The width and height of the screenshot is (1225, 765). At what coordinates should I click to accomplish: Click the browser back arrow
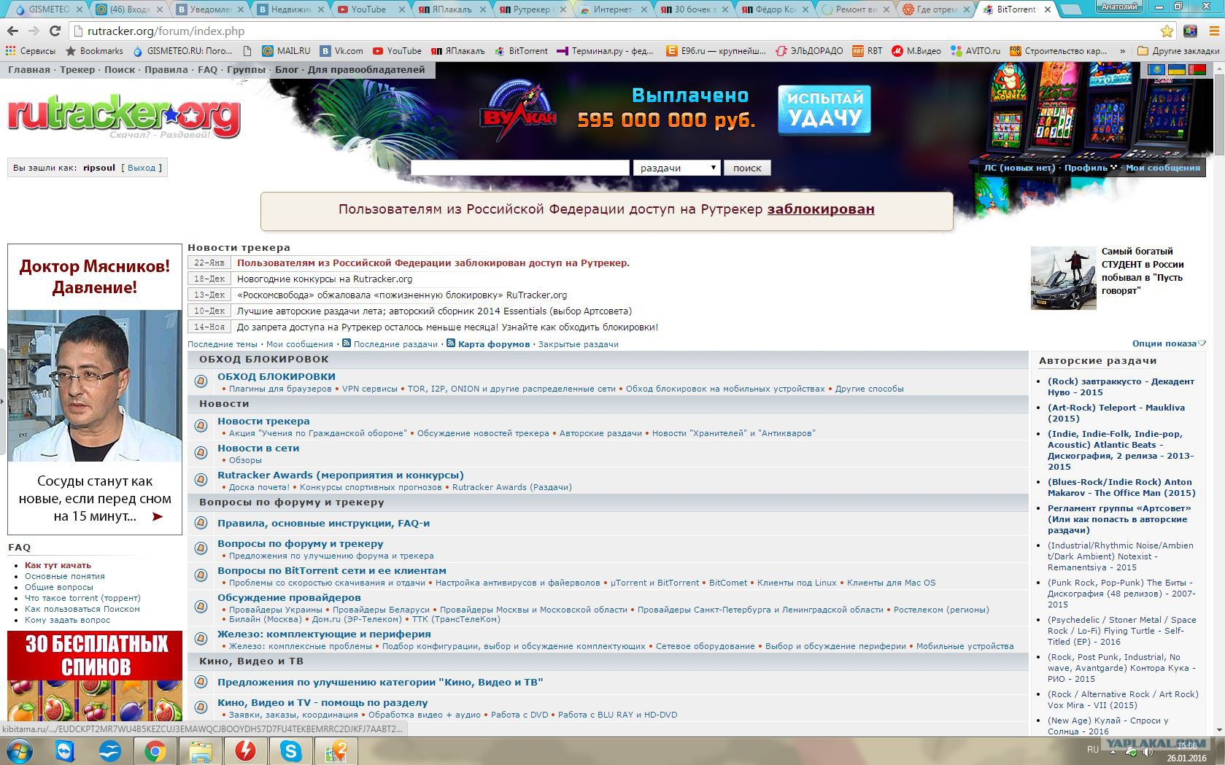tap(12, 31)
